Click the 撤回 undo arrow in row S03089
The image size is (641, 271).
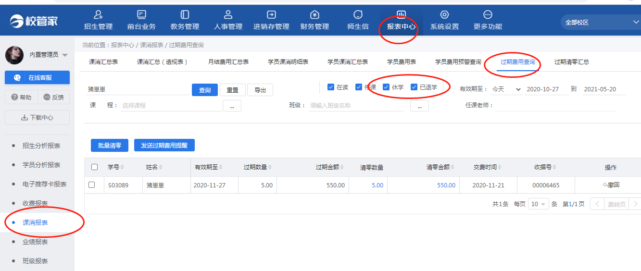(604, 185)
